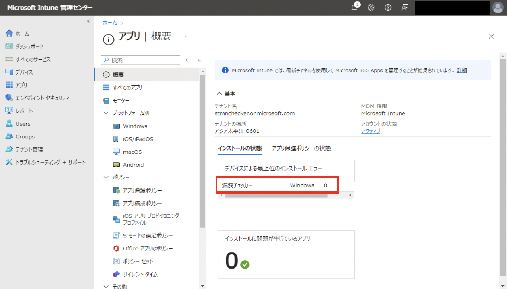
Task: Go to ホーム breadcrumb link
Action: 110,23
